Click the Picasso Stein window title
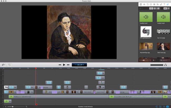Image resolution: width=171 pixels, height=108 pixels. (x=86, y=1)
